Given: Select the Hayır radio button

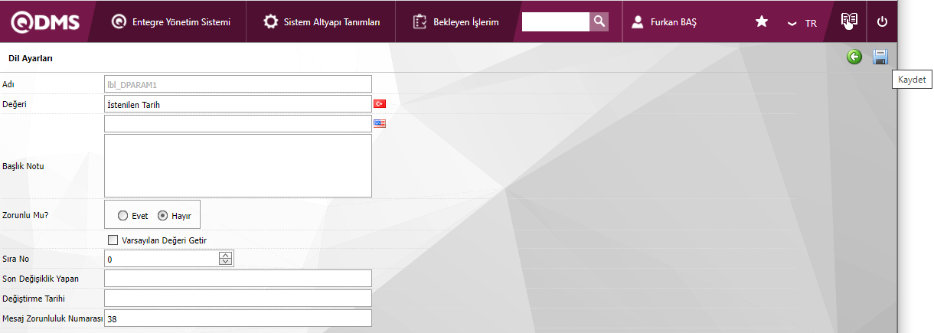Looking at the screenshot, I should tap(162, 216).
